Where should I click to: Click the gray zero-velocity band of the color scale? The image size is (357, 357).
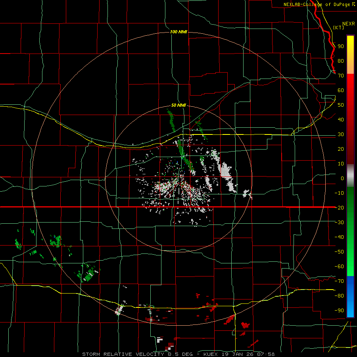point(350,176)
